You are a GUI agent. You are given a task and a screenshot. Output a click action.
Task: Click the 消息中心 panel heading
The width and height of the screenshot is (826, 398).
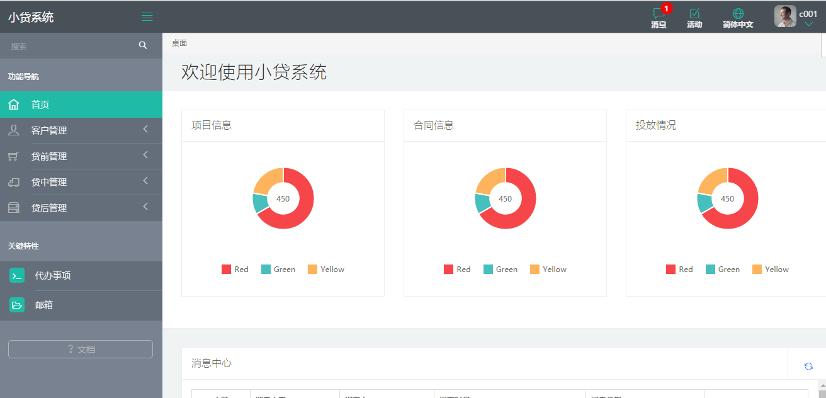tap(212, 363)
